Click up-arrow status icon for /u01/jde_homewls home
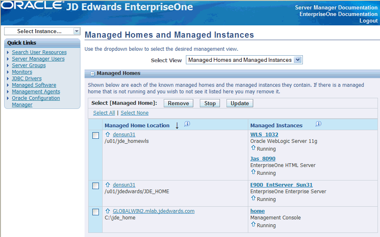380x237 pixels. (x=108, y=134)
